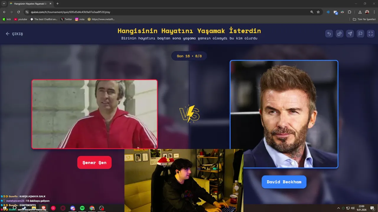The width and height of the screenshot is (378, 212).
Task: Click the Hangisinin Hayatını Yaşamak İsterdin title
Action: [x=189, y=31]
